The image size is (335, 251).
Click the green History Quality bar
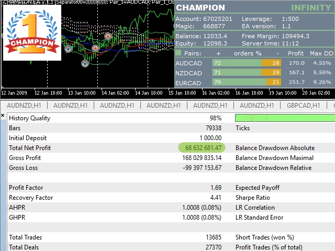click(x=285, y=118)
